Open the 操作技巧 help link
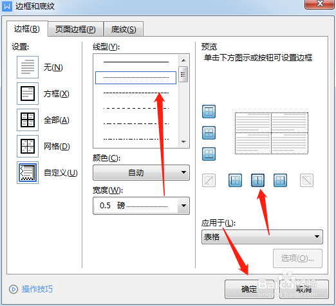 [37, 289]
